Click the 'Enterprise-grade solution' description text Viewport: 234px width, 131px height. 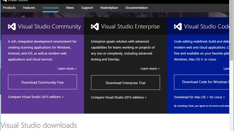tap(123, 50)
